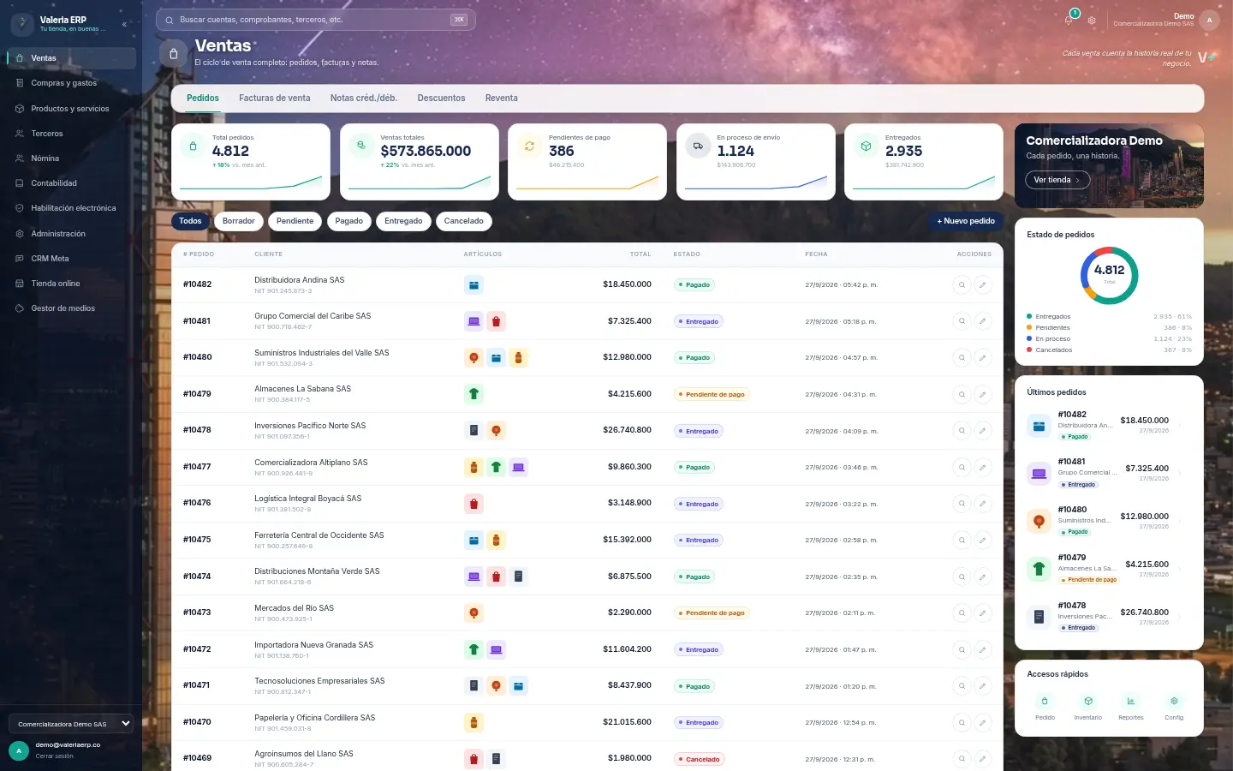
Task: Filter orders by Cancelado status
Action: [463, 221]
